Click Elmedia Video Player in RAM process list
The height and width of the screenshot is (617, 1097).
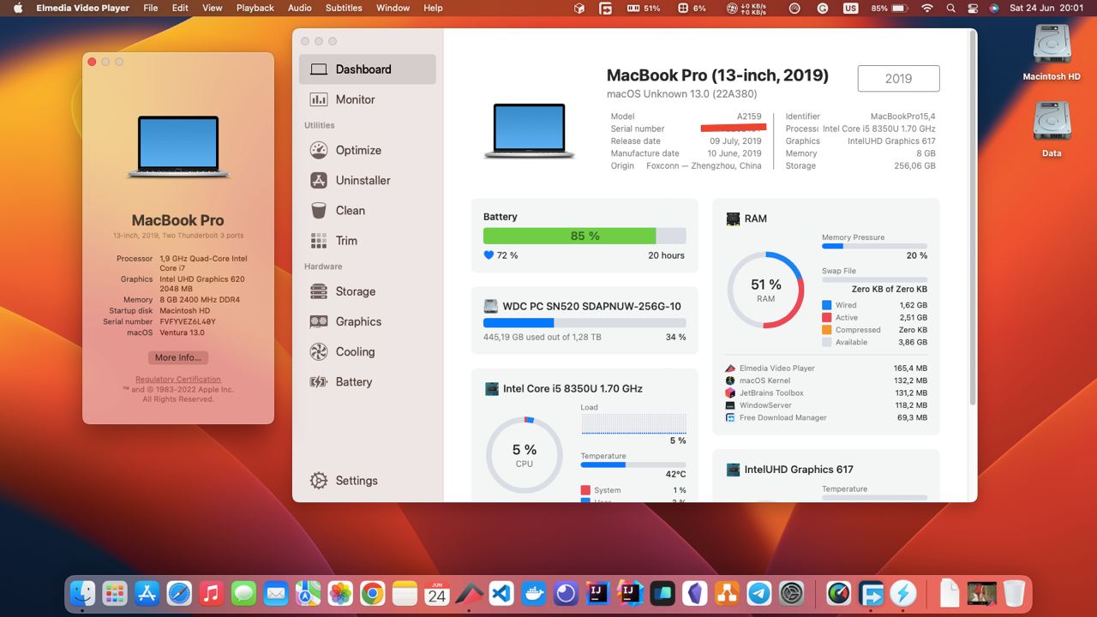pos(826,368)
